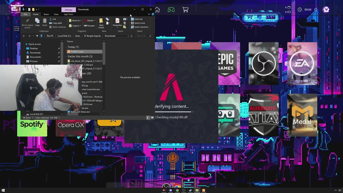The height and width of the screenshot is (193, 343).
Task: Click the Paste icon in Clipboard group
Action: click(45, 23)
